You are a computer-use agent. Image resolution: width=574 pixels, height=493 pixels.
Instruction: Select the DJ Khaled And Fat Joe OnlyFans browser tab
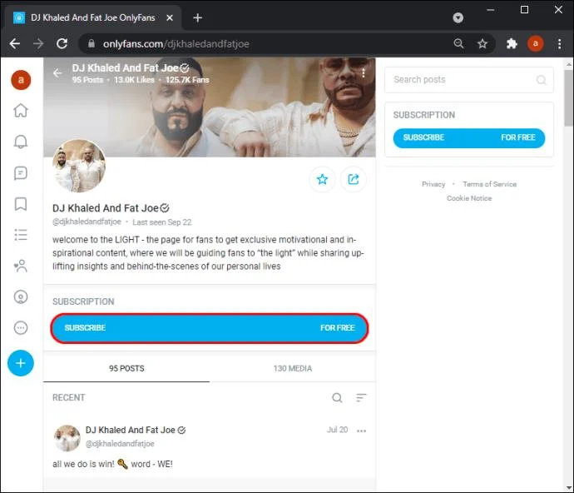click(92, 17)
